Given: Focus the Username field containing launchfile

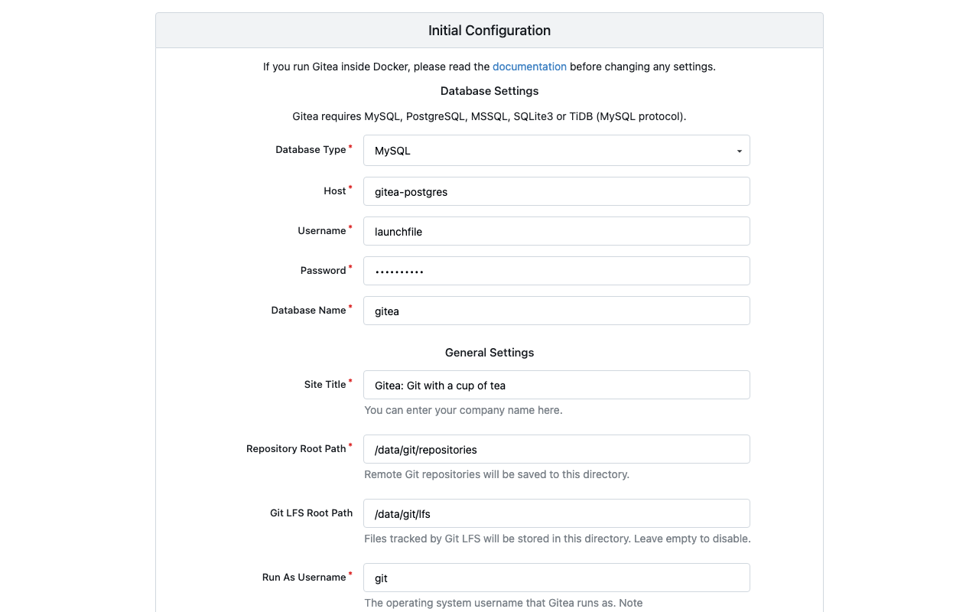Looking at the screenshot, I should click(x=556, y=231).
